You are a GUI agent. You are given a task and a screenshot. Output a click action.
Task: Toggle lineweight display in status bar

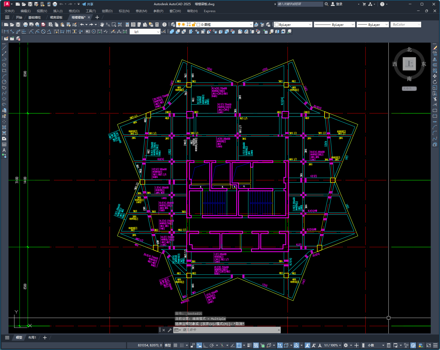(249, 345)
